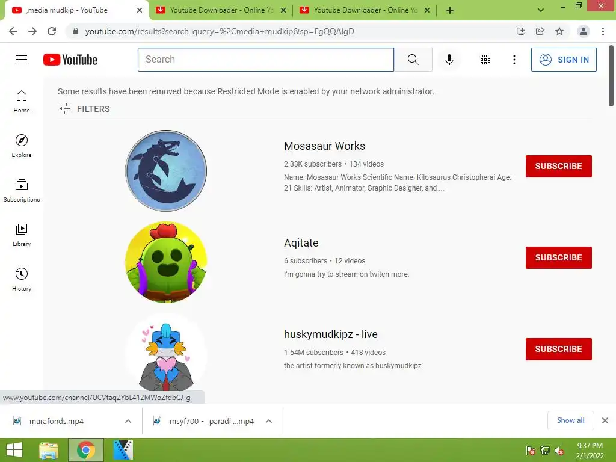The height and width of the screenshot is (462, 616).
Task: Open the huskymudkipz - live channel title
Action: (330, 334)
